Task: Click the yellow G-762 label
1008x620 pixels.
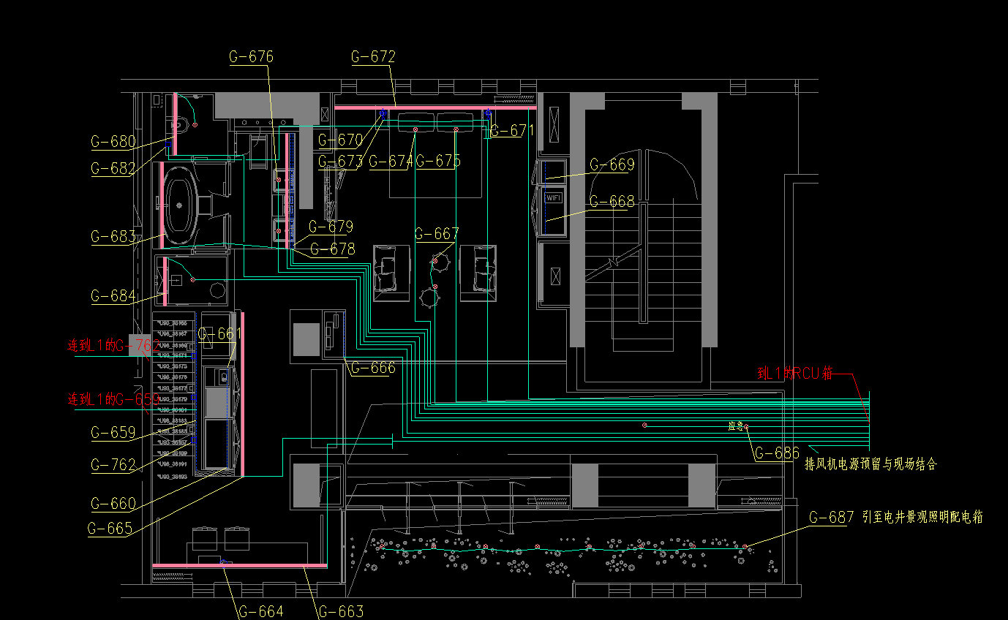Action: point(113,465)
